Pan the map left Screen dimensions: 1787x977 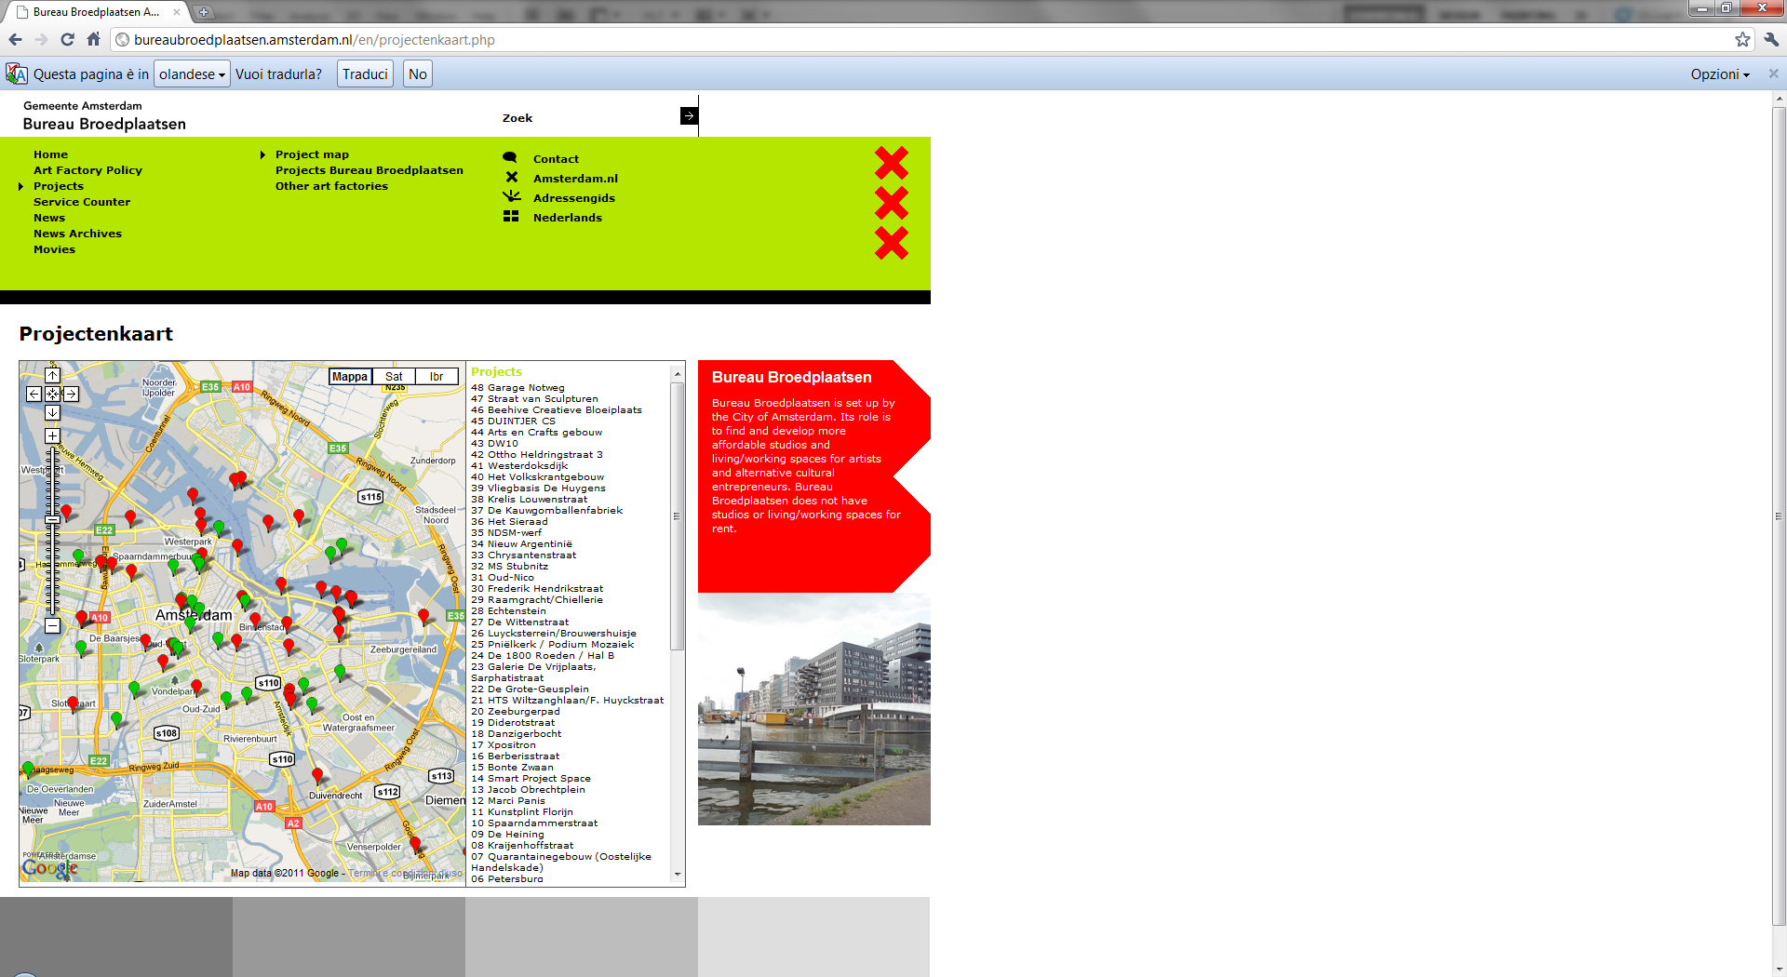34,395
